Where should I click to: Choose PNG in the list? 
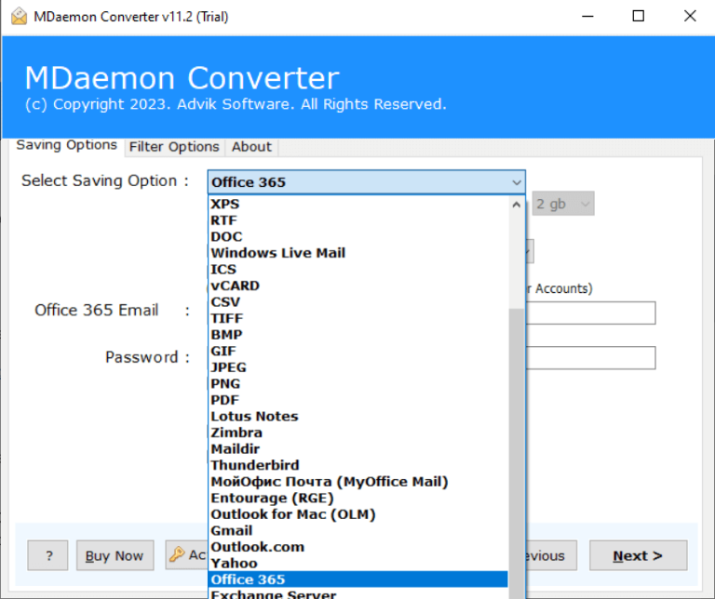coord(358,384)
